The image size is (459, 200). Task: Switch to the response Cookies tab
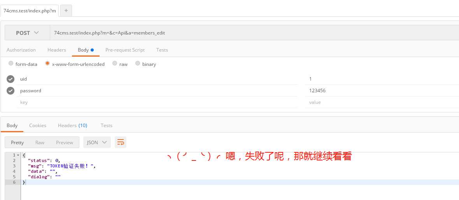38,126
